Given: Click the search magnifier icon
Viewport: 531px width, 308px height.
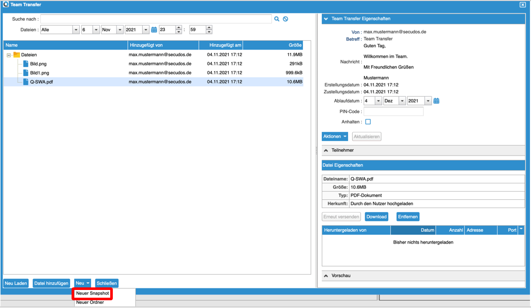Looking at the screenshot, I should (277, 19).
